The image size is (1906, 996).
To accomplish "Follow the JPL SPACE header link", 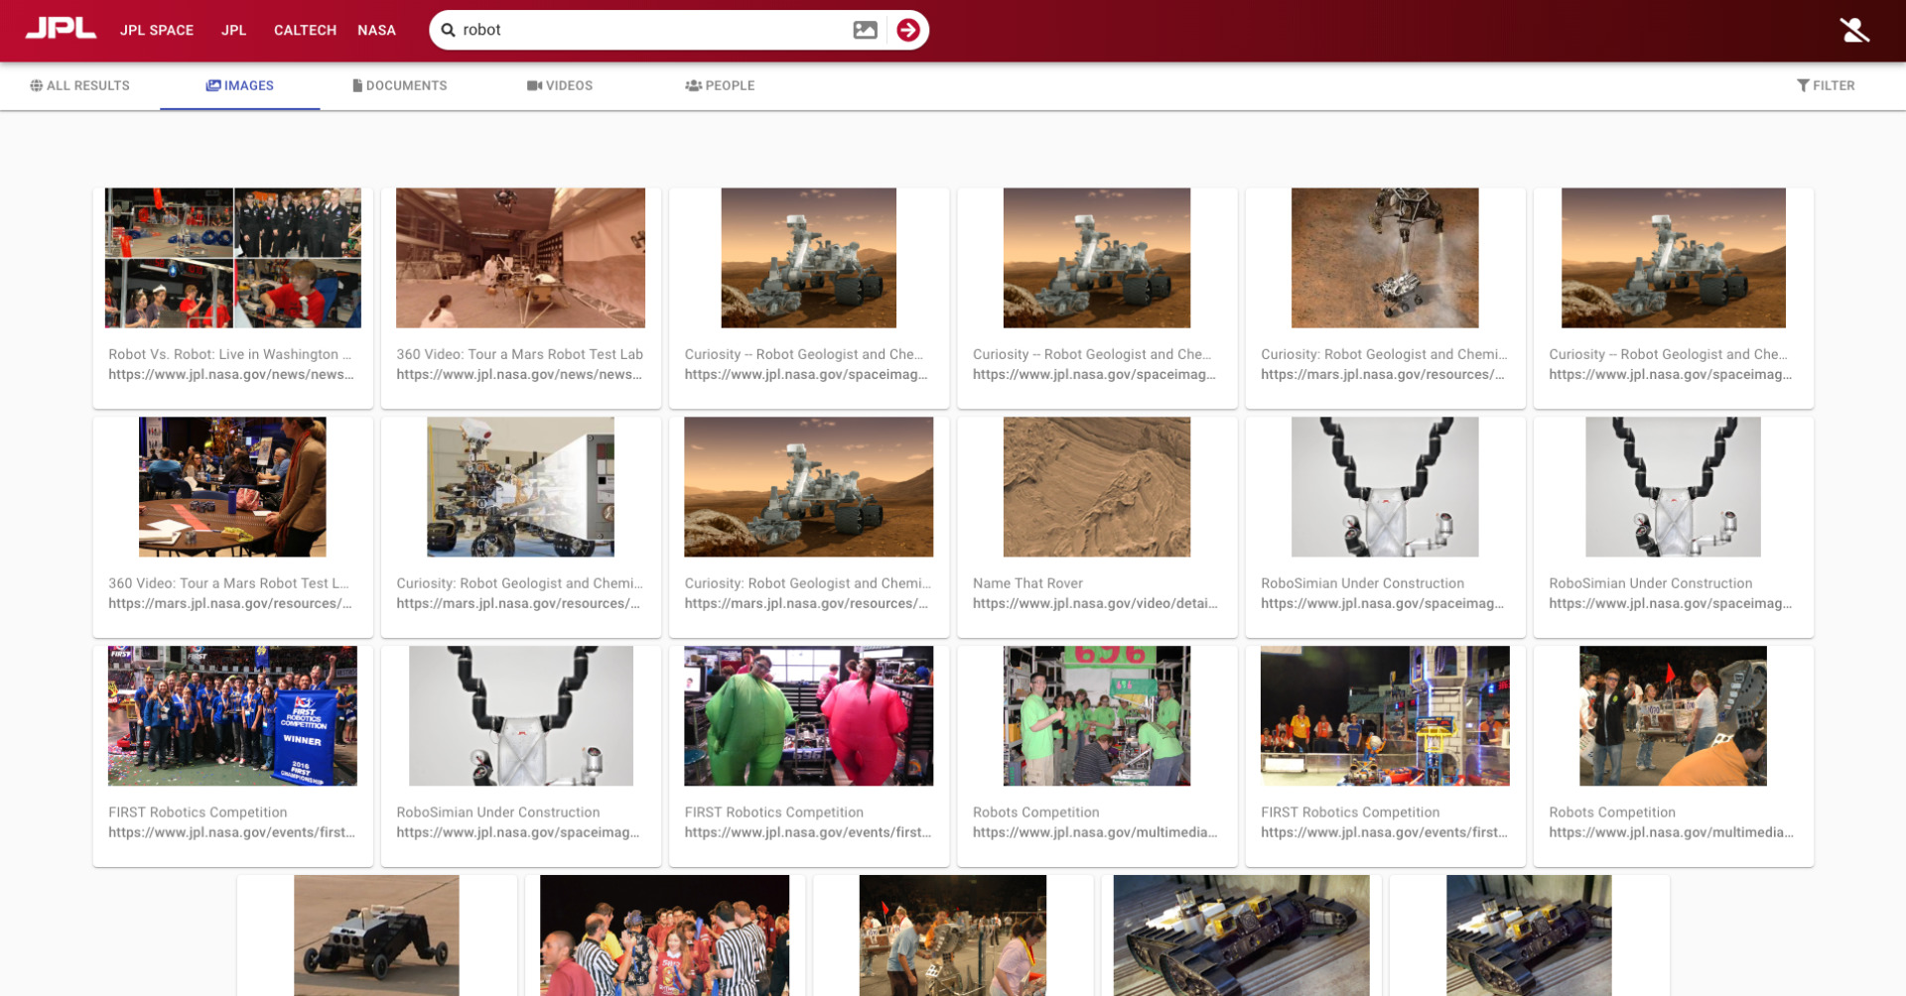I will point(157,30).
